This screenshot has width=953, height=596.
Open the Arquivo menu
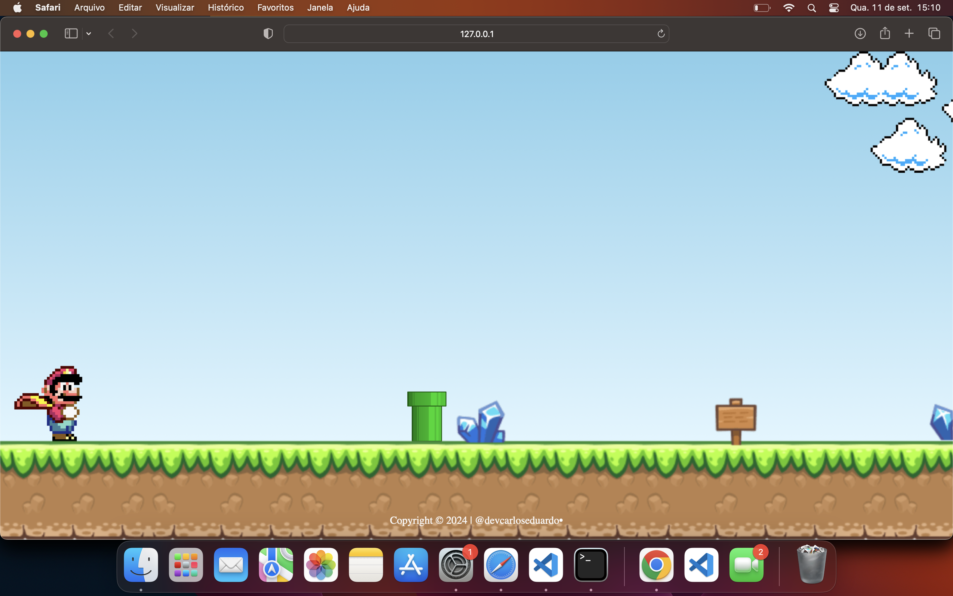(x=89, y=8)
